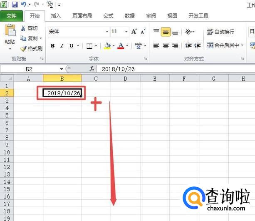Click the insert function fx icon
This screenshot has width=255, height=221.
[92, 69]
